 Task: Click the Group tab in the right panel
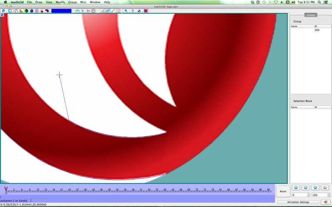(x=310, y=15)
